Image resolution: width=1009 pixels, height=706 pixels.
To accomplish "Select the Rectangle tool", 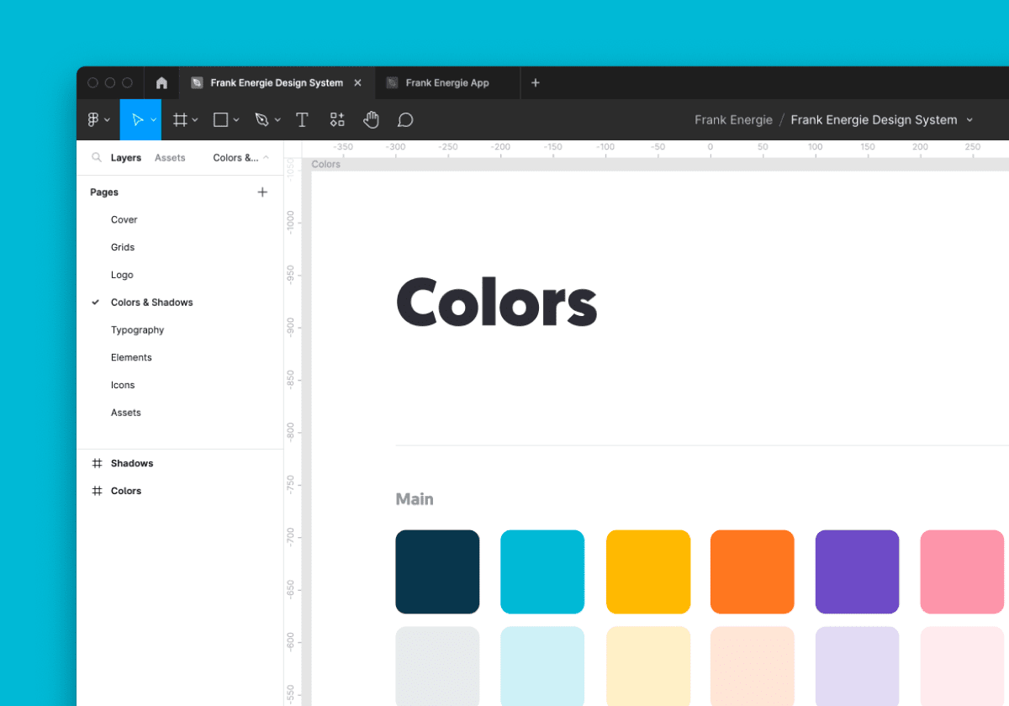I will click(221, 119).
